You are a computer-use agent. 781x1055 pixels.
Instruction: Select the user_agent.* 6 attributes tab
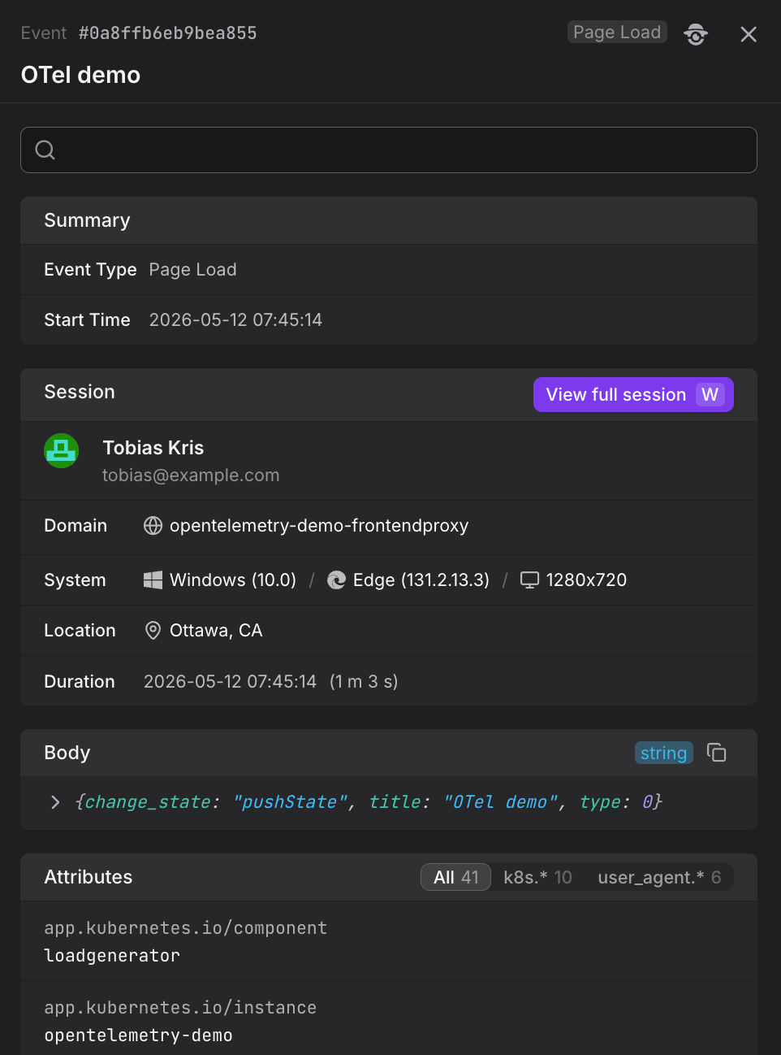pyautogui.click(x=659, y=877)
